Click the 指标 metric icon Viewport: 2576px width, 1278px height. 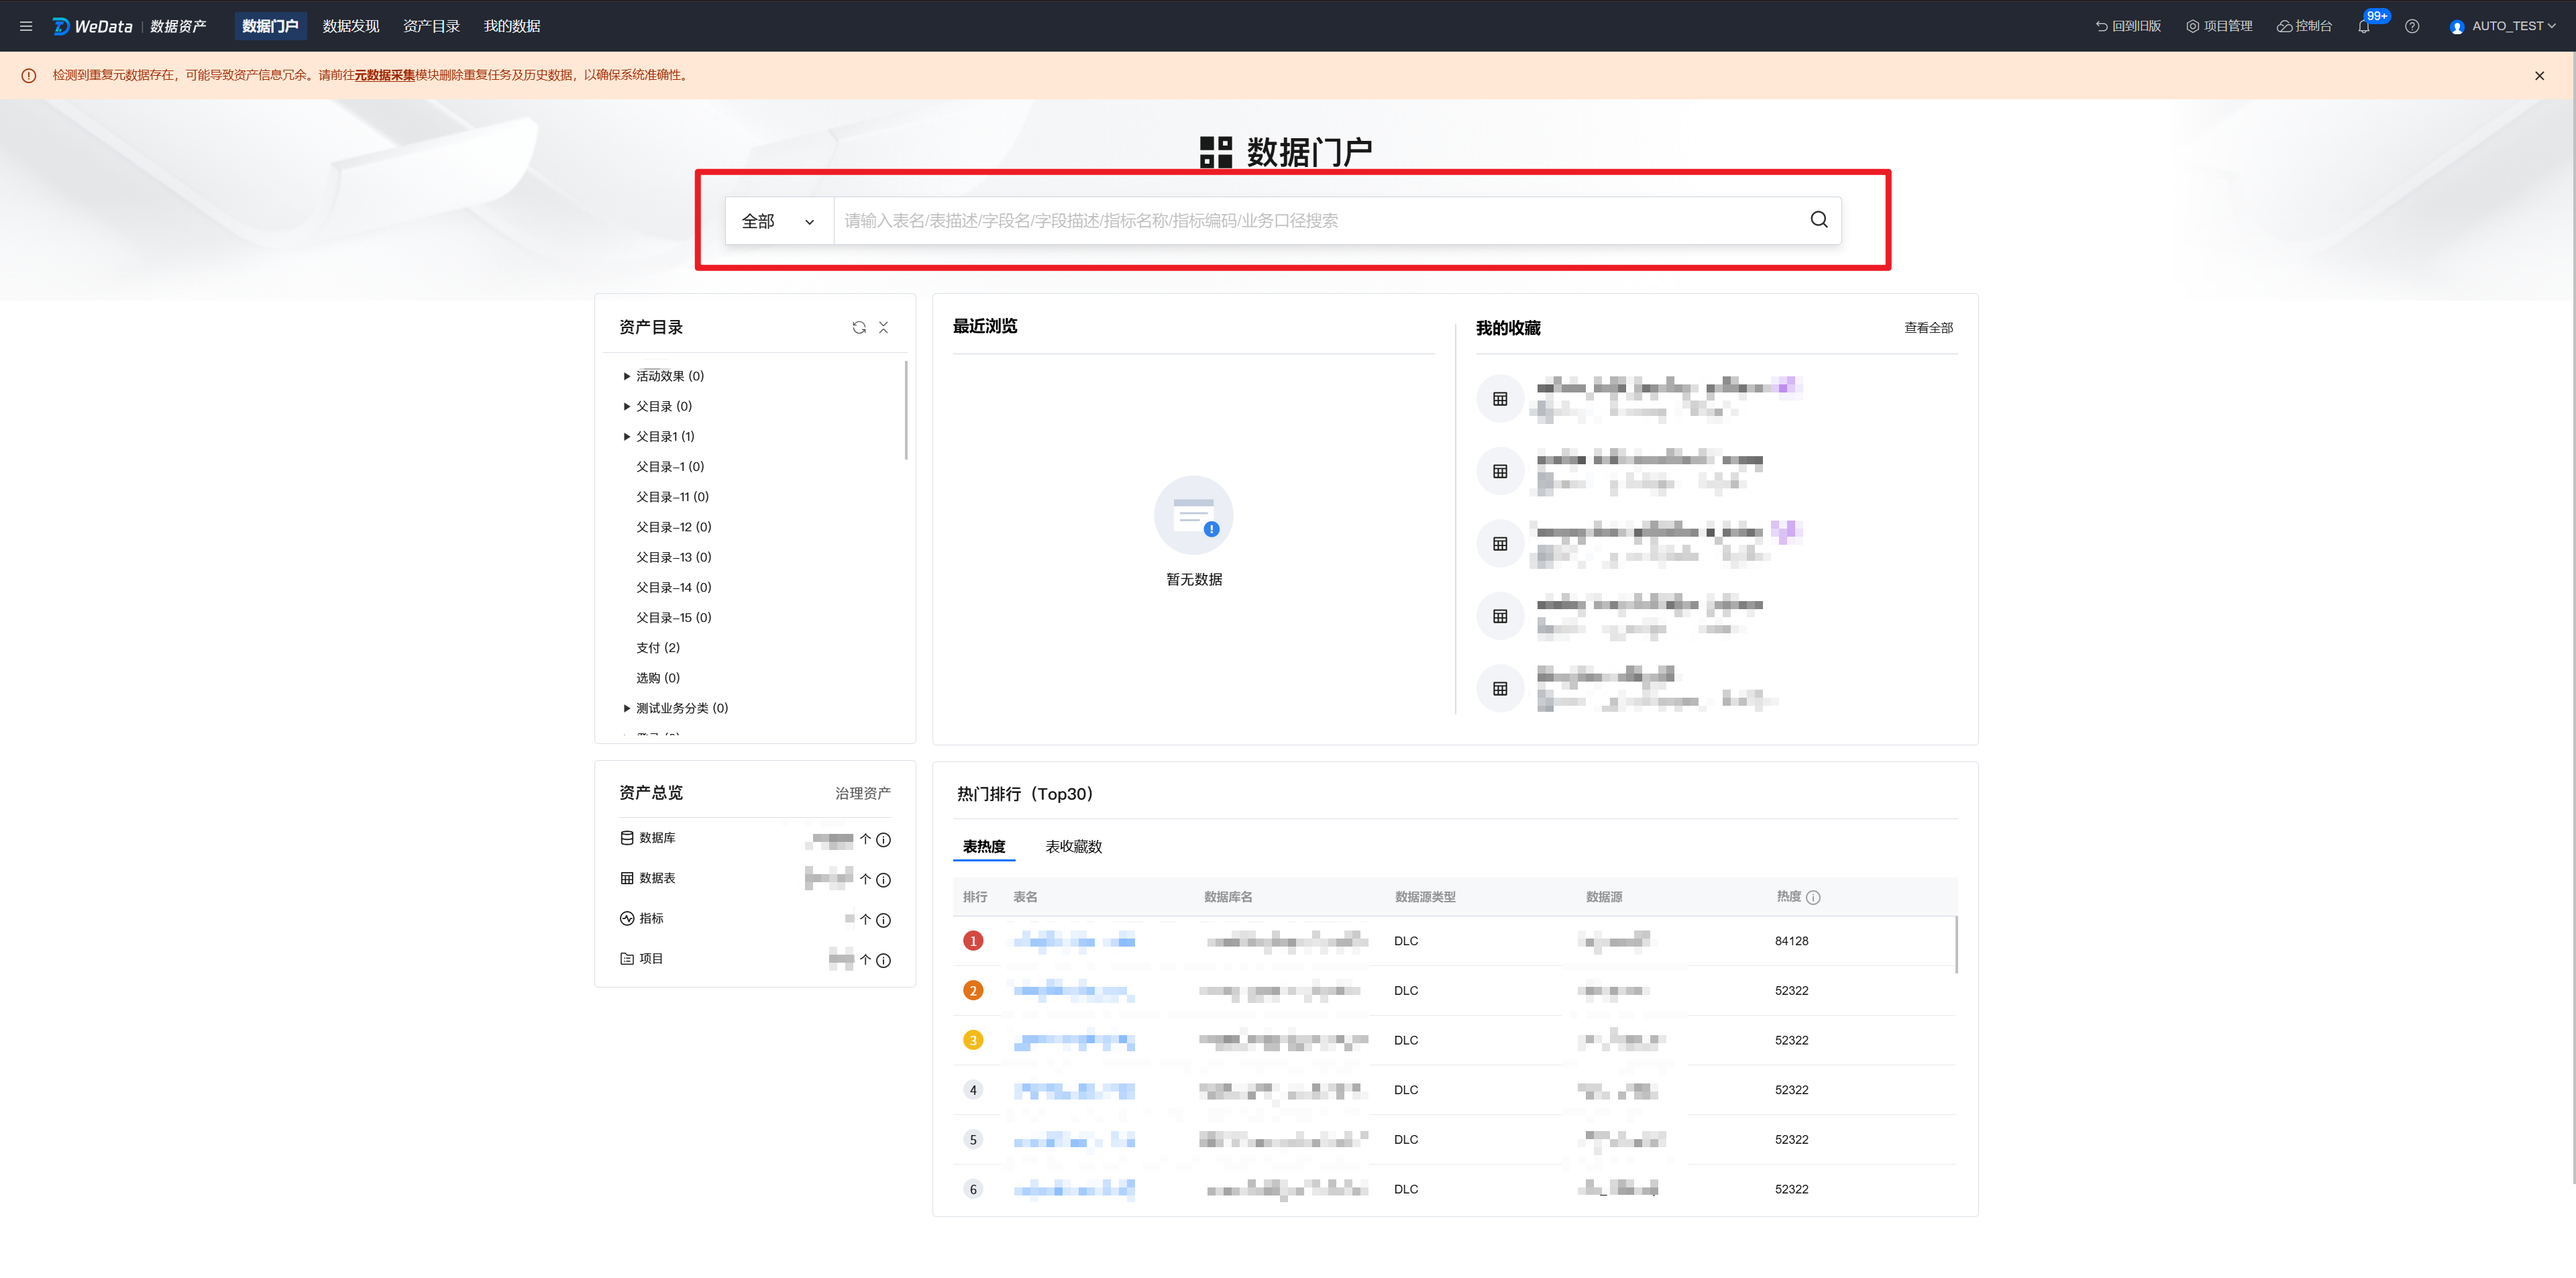(627, 918)
